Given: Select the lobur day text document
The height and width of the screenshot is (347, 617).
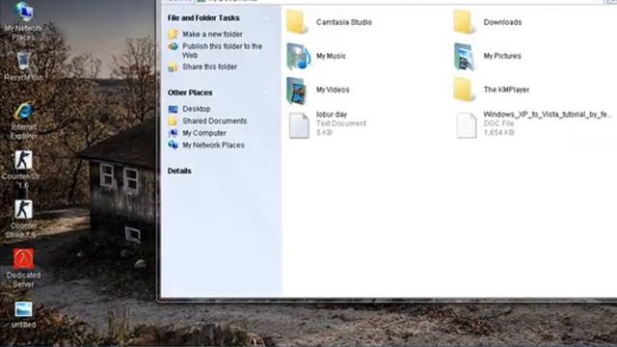Looking at the screenshot, I should click(328, 124).
